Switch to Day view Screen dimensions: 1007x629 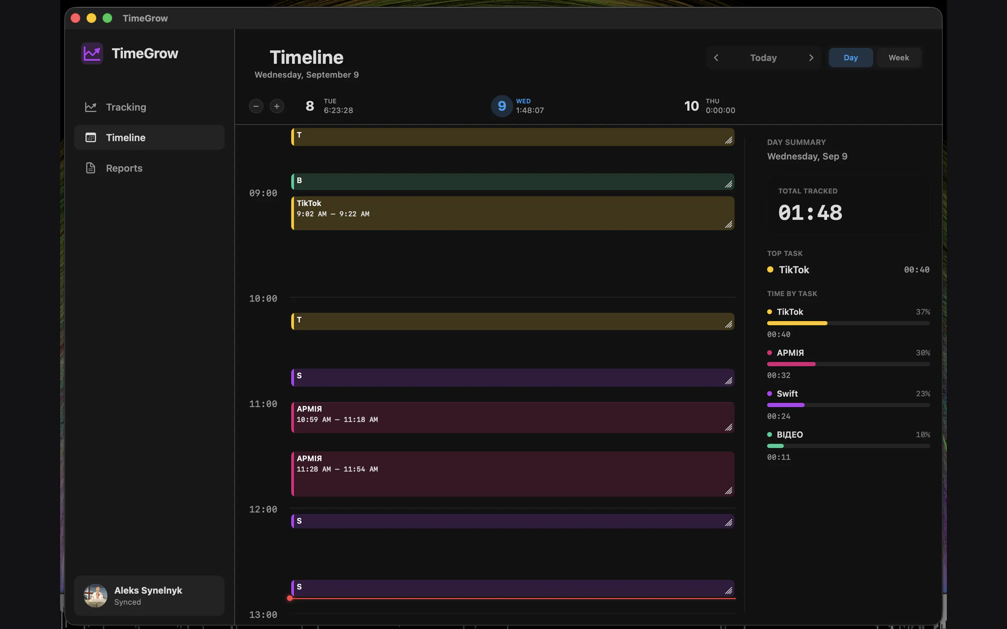click(x=850, y=57)
